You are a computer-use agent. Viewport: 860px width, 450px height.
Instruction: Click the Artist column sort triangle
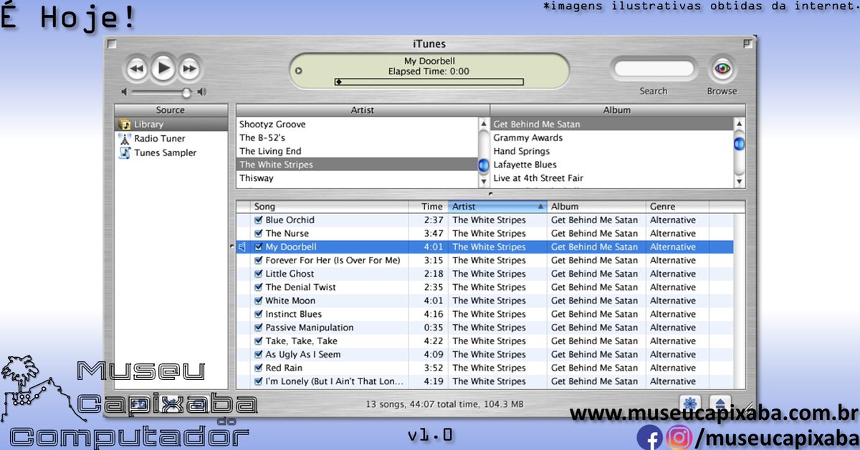tap(540, 207)
